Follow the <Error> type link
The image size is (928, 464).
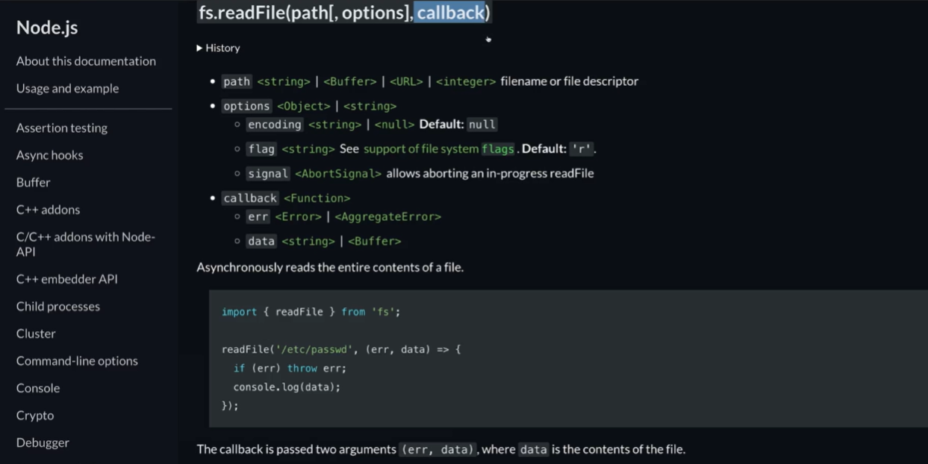(298, 217)
